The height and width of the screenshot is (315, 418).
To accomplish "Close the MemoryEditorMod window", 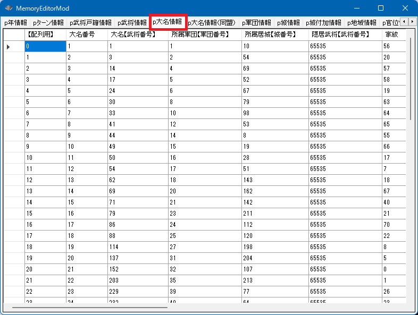I will (x=405, y=8).
